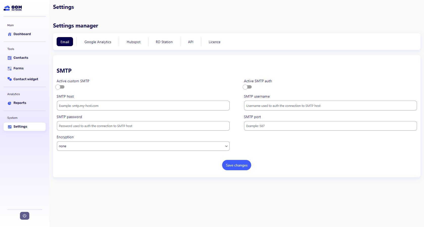Screen dimensions: 424x227
Task: Open the Hubspot tab
Action: click(134, 42)
